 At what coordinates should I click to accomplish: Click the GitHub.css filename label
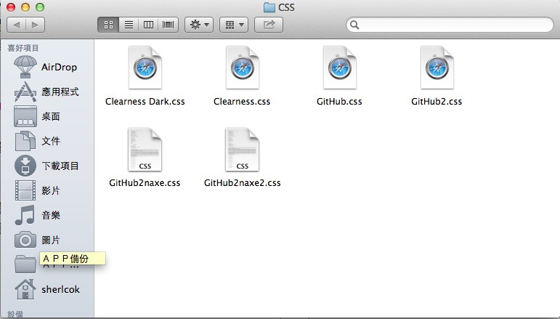[339, 102]
